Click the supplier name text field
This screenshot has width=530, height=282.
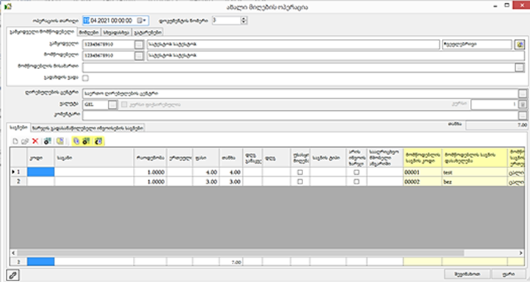tap(336, 56)
